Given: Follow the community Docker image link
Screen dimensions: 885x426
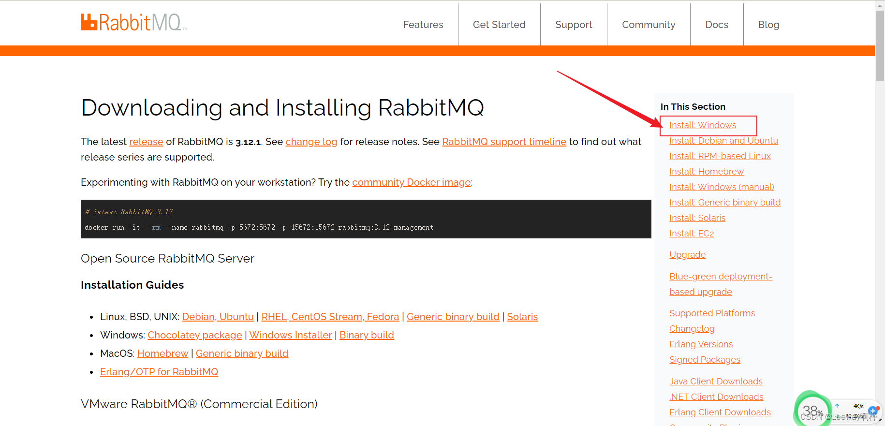Looking at the screenshot, I should coord(412,182).
